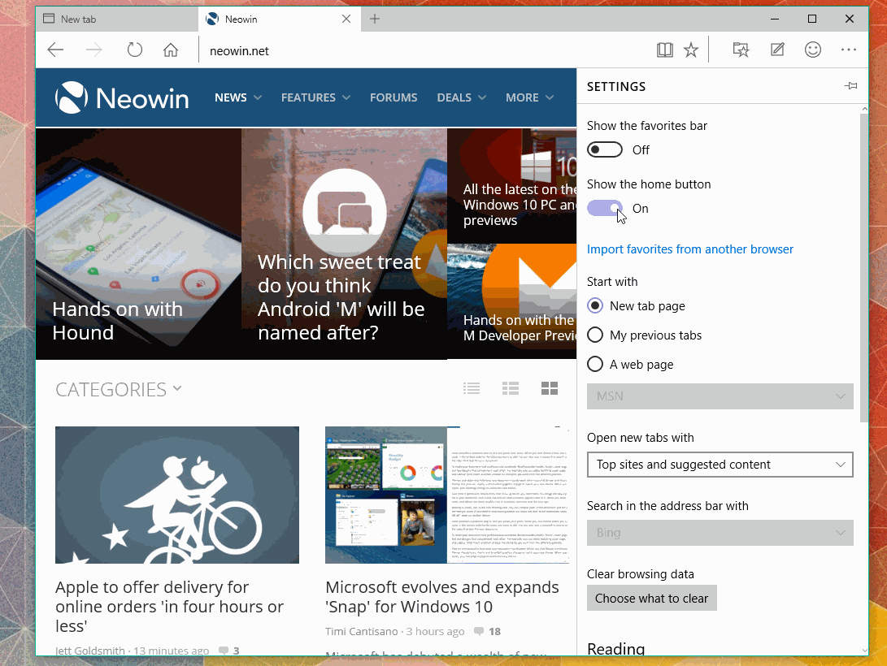Screen dimensions: 887x666
Task: Refresh the neowin.net page
Action: point(135,50)
